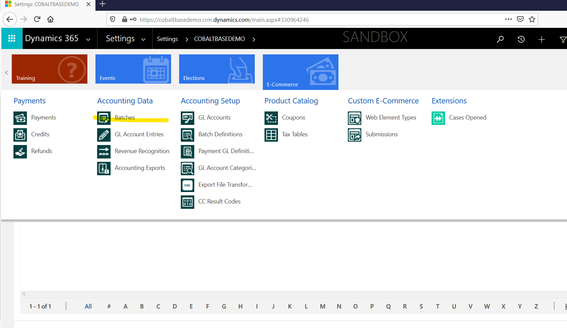
Task: Expand the chevron after Settings breadcrumb
Action: pyautogui.click(x=187, y=39)
